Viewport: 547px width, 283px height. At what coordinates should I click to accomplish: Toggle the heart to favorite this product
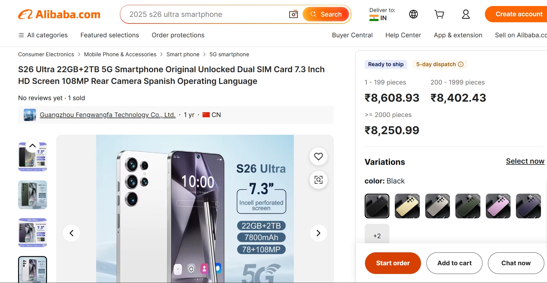coord(318,156)
